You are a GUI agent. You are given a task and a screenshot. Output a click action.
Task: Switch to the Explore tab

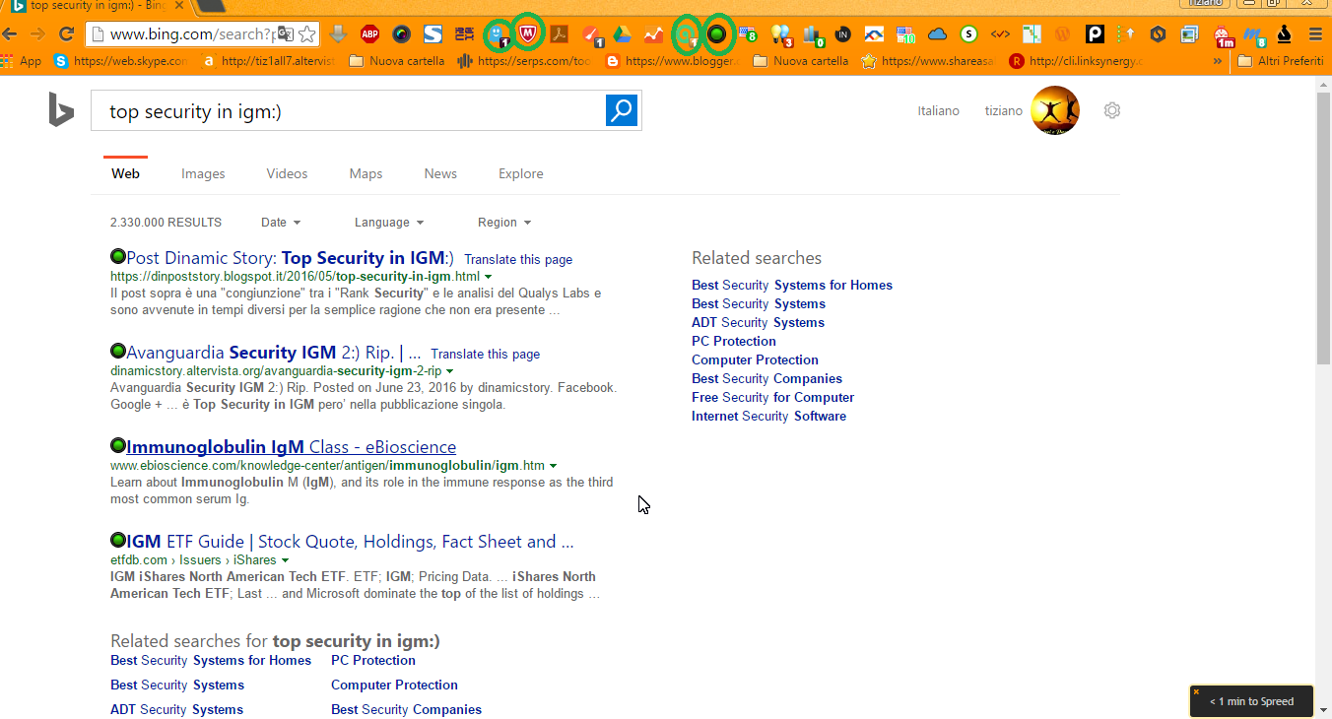point(520,173)
